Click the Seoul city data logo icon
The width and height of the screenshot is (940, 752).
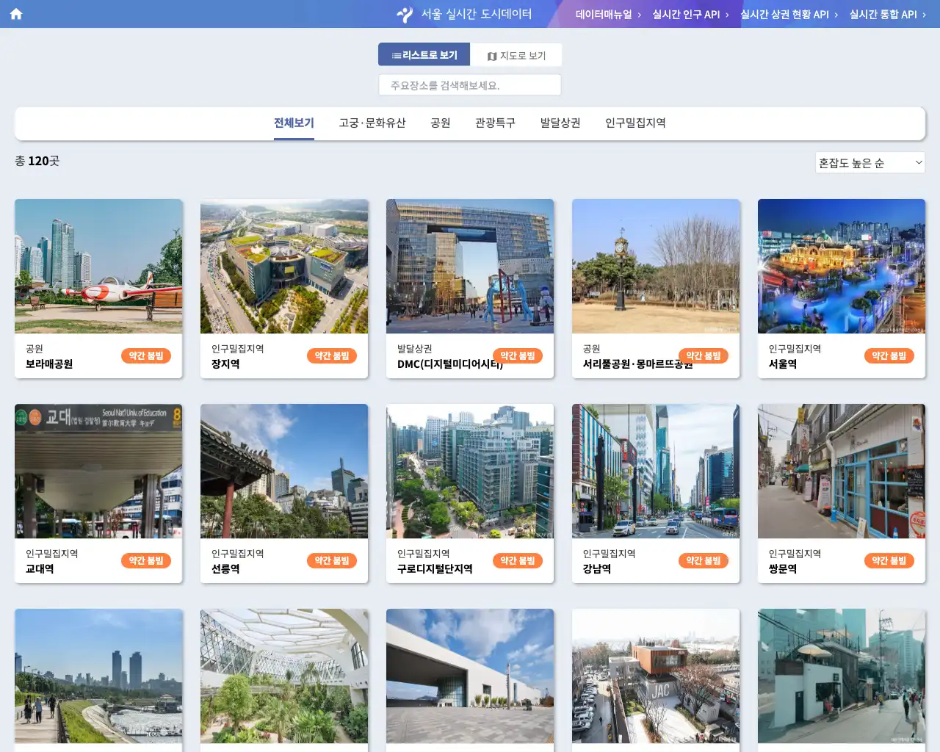pos(405,14)
